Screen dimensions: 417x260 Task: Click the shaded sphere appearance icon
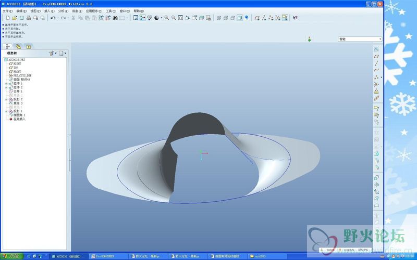pos(157,18)
